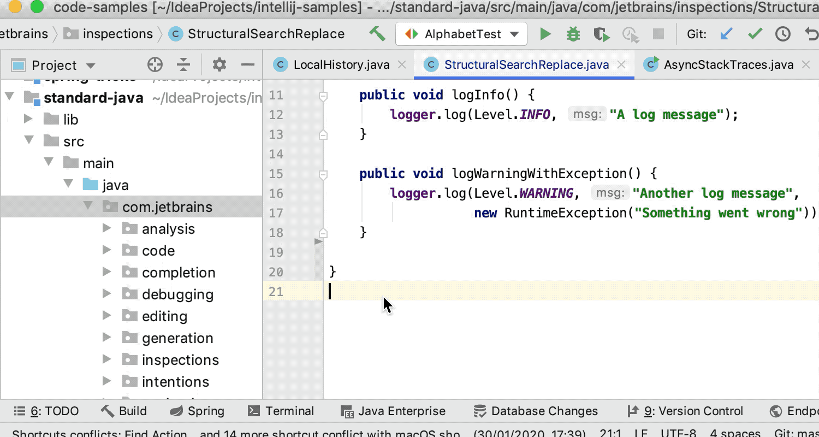Expand the code package

[107, 250]
